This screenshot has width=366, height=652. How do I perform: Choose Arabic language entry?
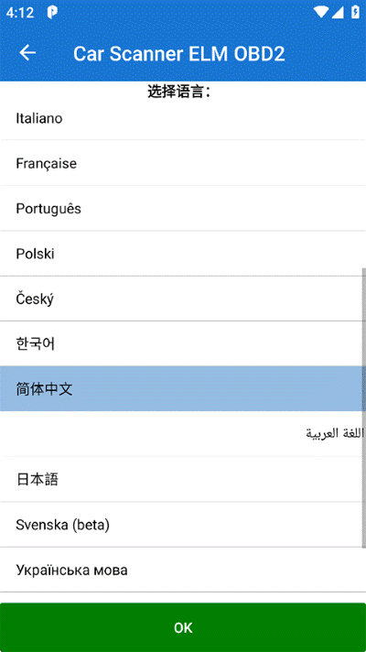[183, 434]
